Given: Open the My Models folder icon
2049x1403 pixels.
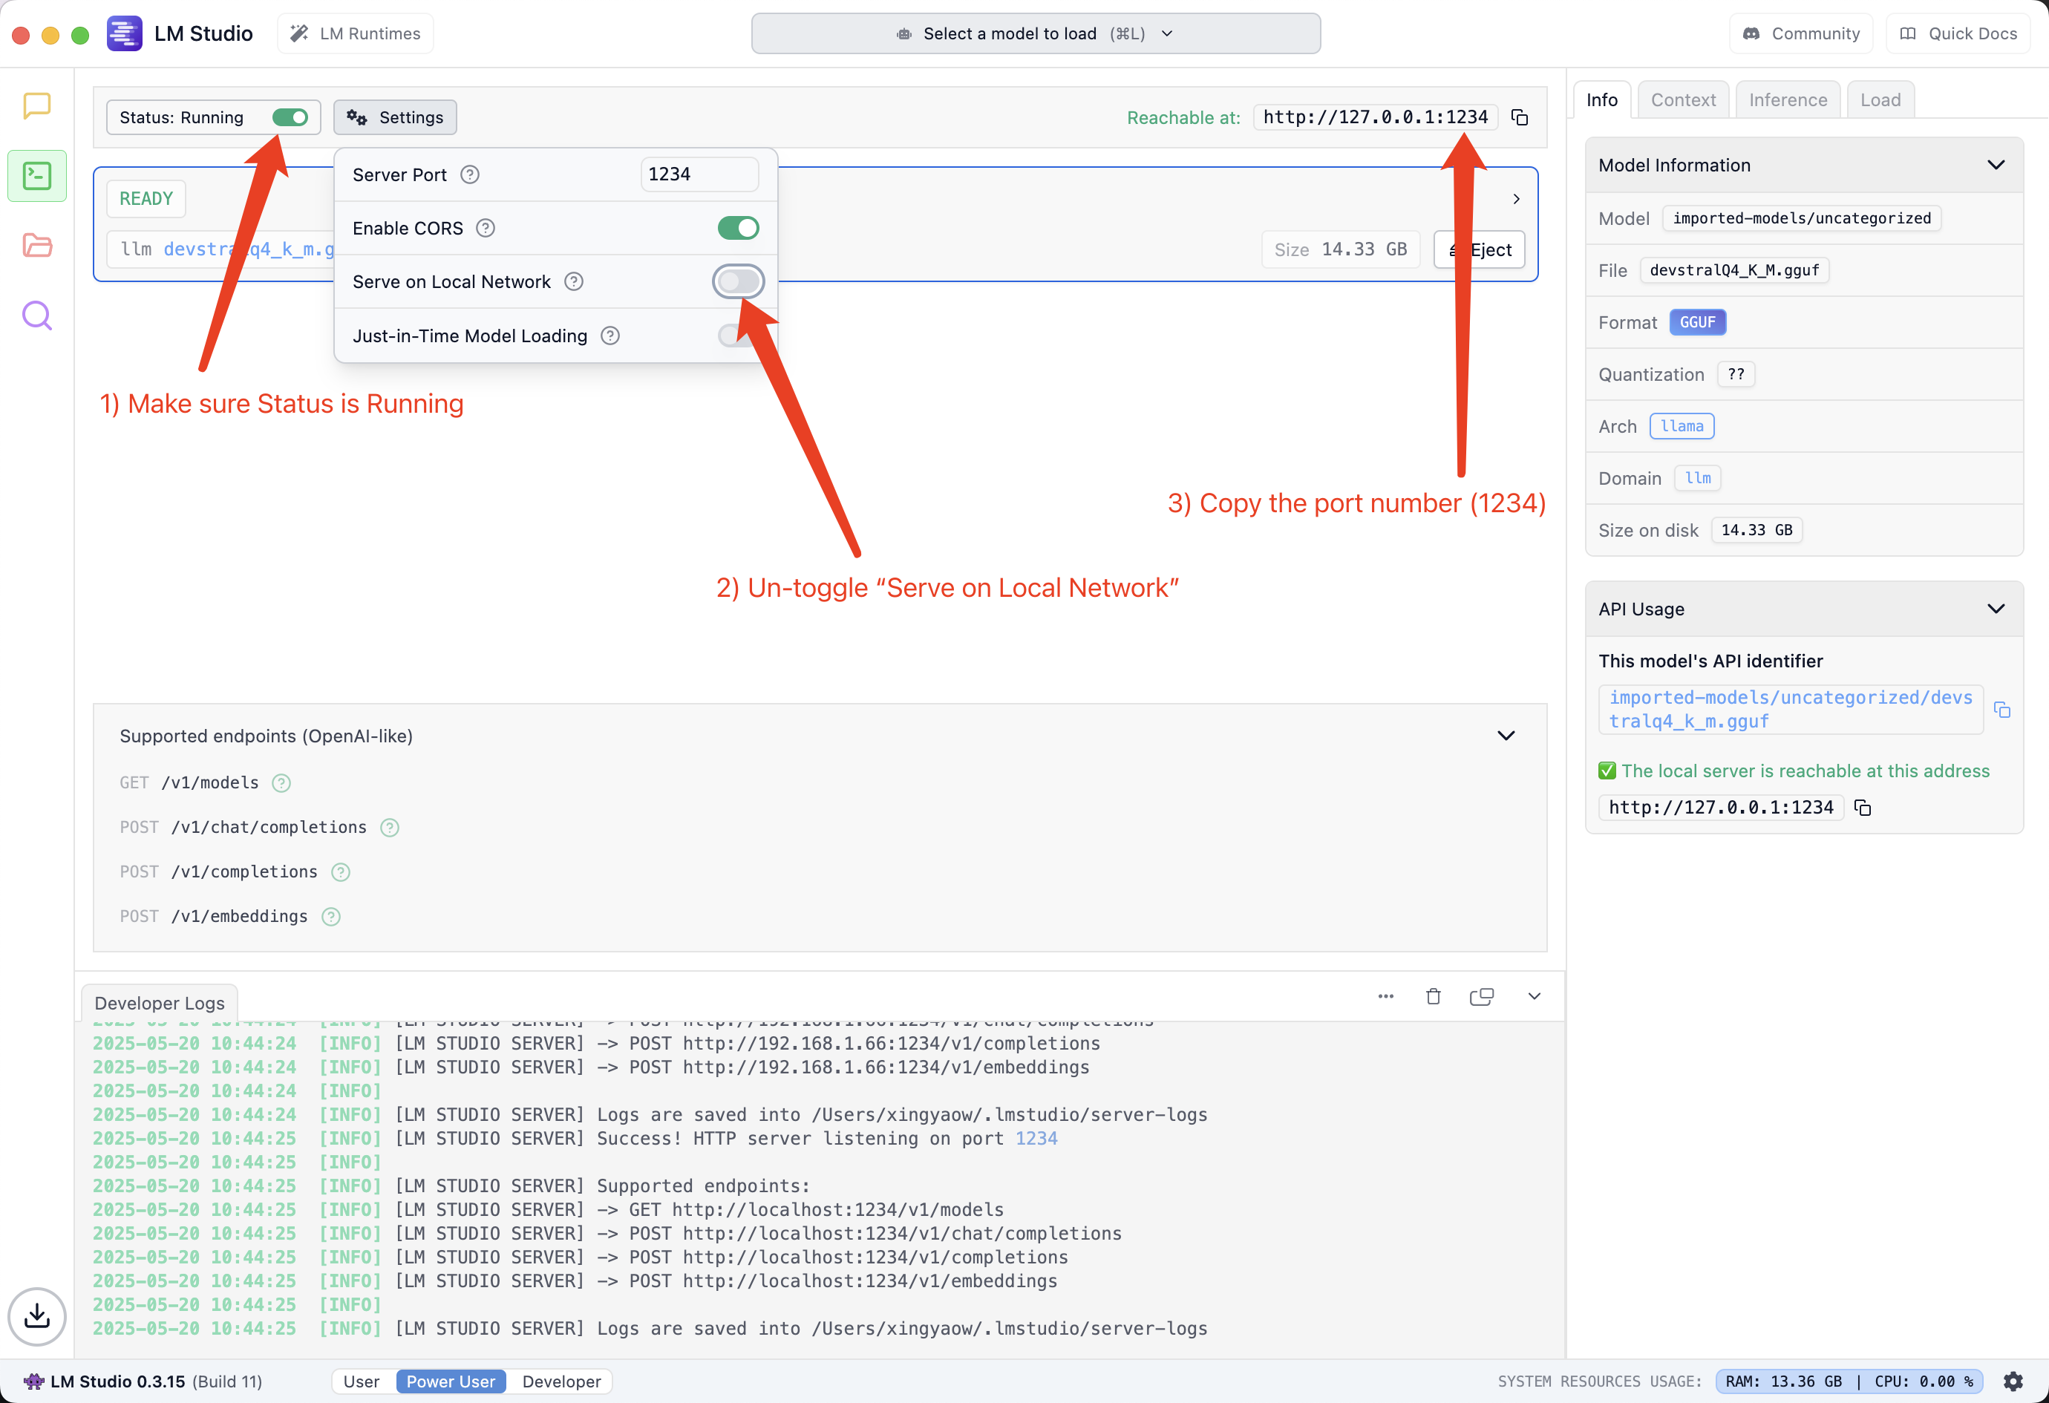Looking at the screenshot, I should point(37,245).
